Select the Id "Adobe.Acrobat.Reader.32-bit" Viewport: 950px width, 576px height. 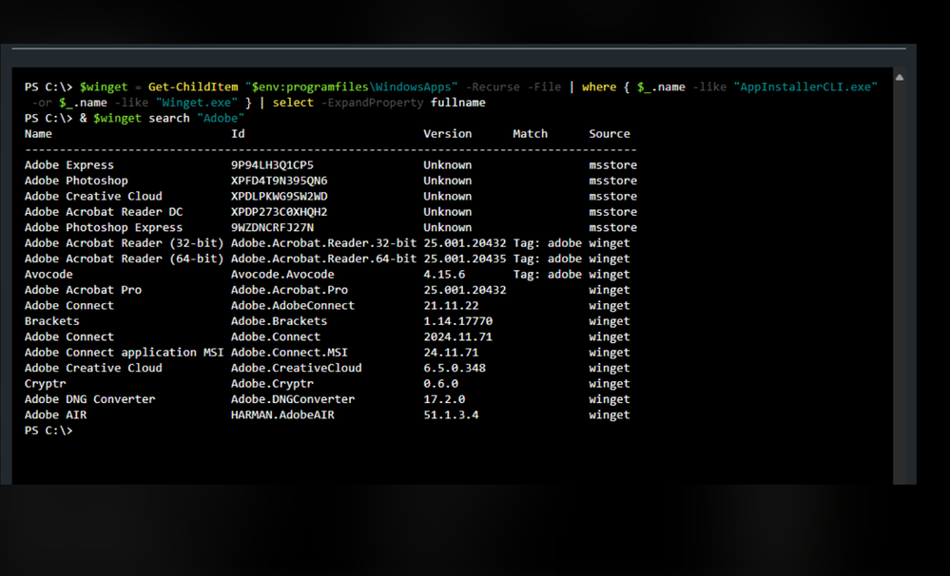323,243
